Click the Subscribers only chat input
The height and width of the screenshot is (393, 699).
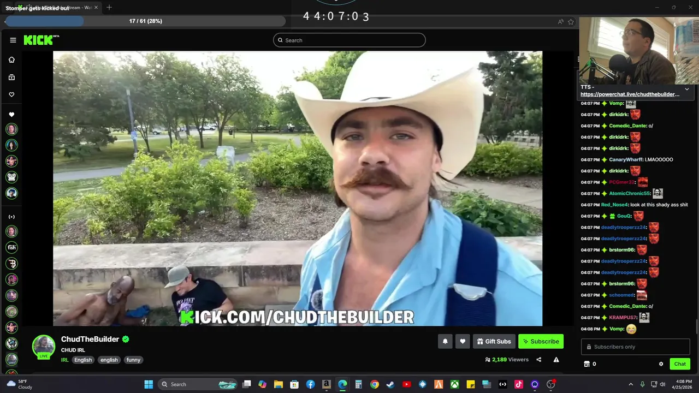[636, 347]
